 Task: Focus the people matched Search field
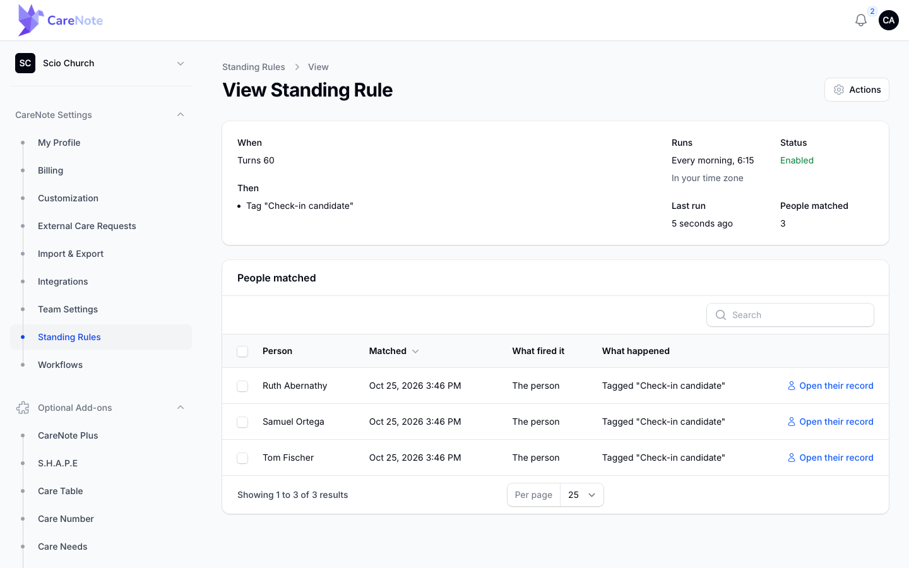[x=790, y=315]
